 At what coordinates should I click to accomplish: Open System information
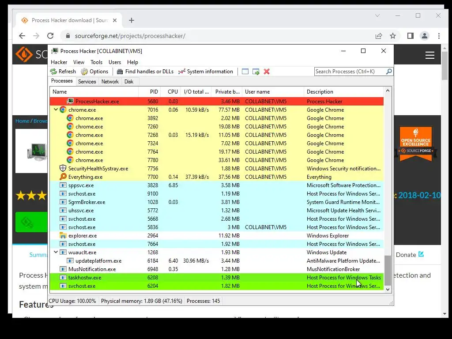coord(206,72)
